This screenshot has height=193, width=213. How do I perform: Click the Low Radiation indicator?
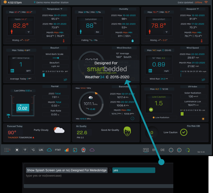(161, 117)
